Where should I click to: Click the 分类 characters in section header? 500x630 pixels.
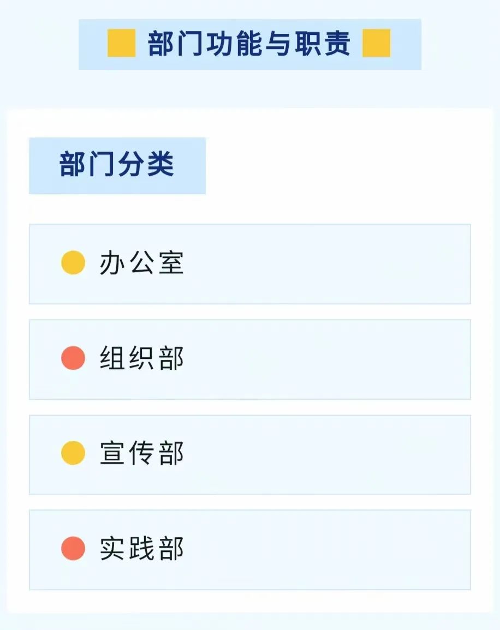click(146, 164)
